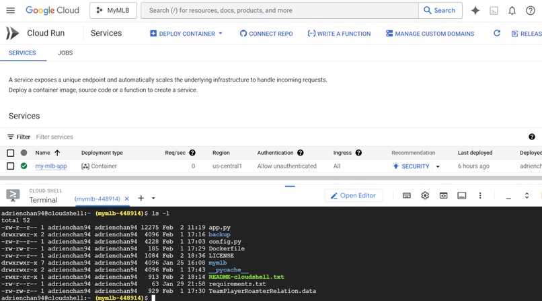542x301 pixels.
Task: Open the Gemini AI sparkle icon
Action: pyautogui.click(x=475, y=11)
